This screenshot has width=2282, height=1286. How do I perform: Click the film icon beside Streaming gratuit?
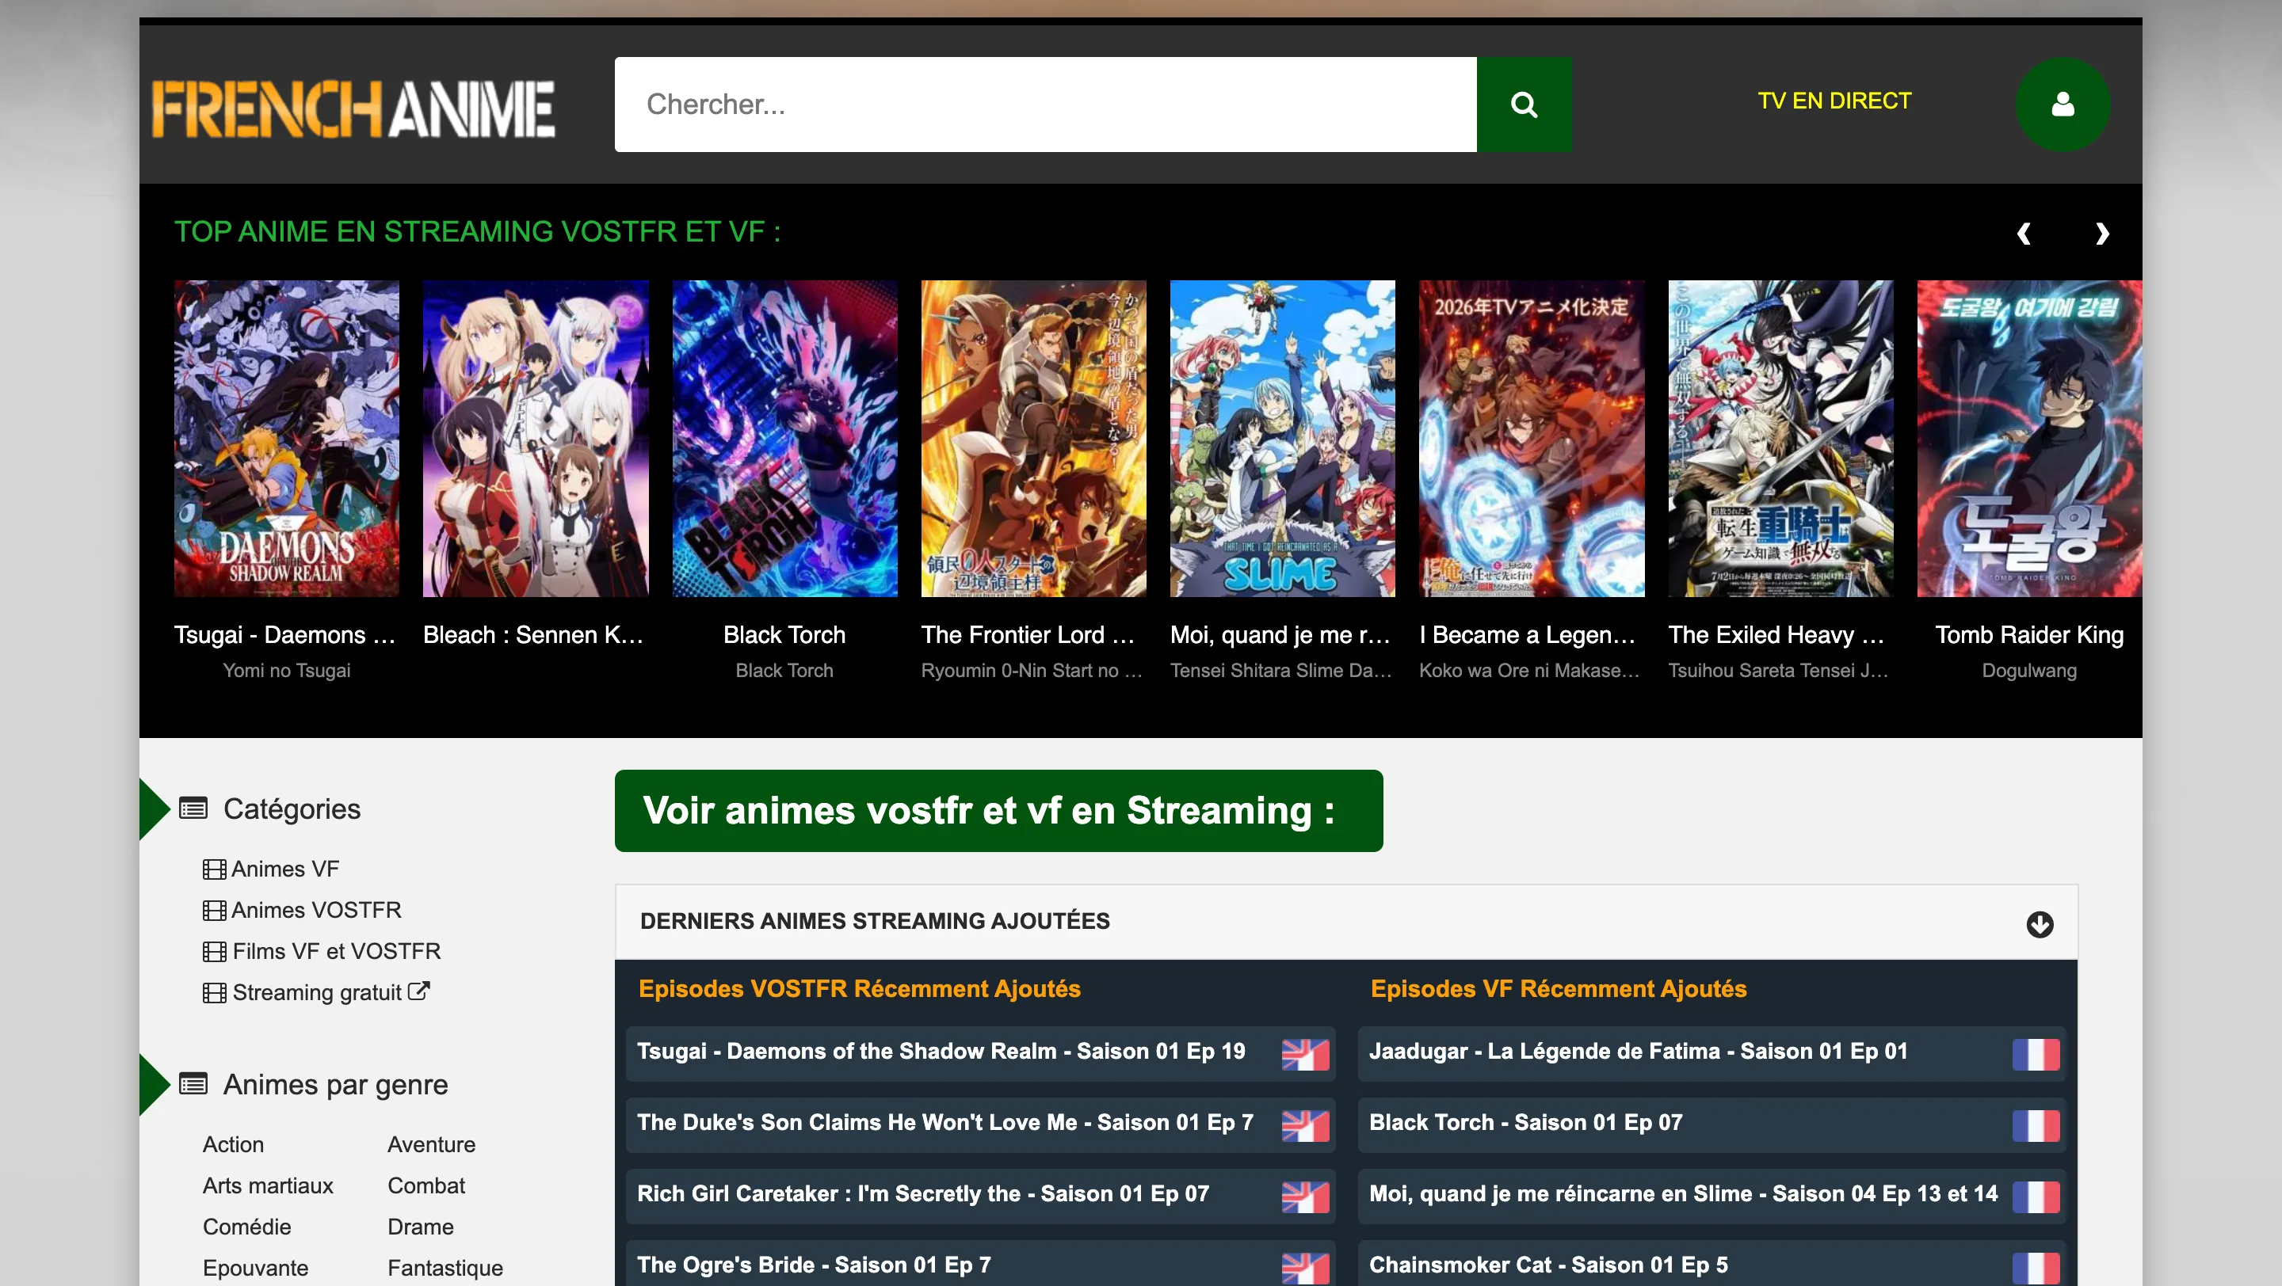213,992
